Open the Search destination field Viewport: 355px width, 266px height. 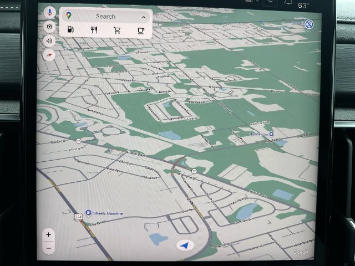point(105,17)
